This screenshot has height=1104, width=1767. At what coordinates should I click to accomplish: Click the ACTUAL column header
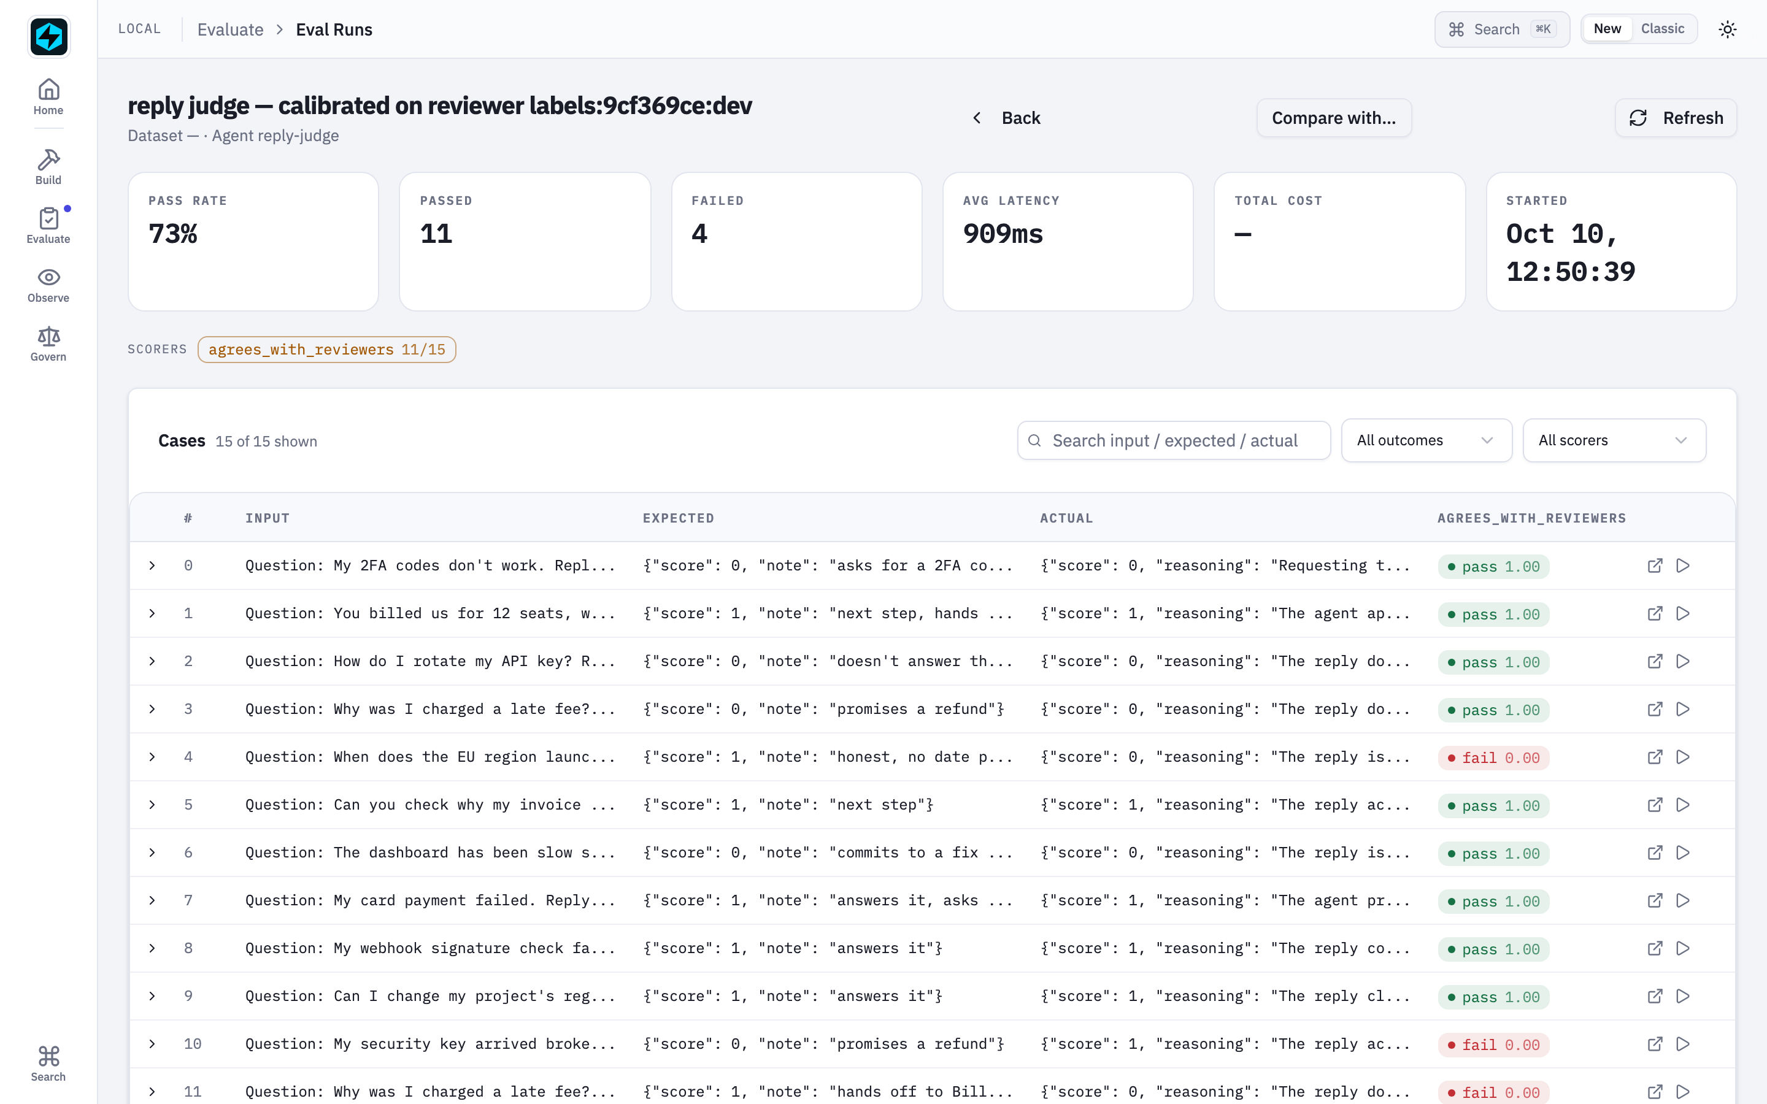pos(1066,518)
